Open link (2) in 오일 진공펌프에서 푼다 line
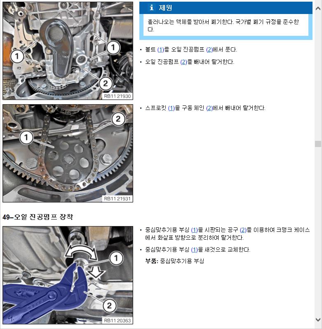The width and height of the screenshot is (322, 329). (x=209, y=50)
